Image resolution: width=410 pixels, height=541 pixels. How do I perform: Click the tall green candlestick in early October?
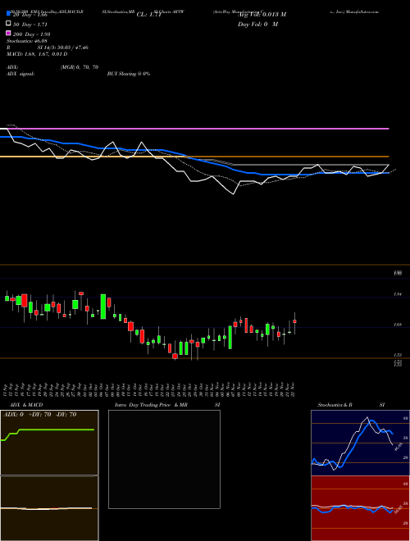tap(102, 307)
